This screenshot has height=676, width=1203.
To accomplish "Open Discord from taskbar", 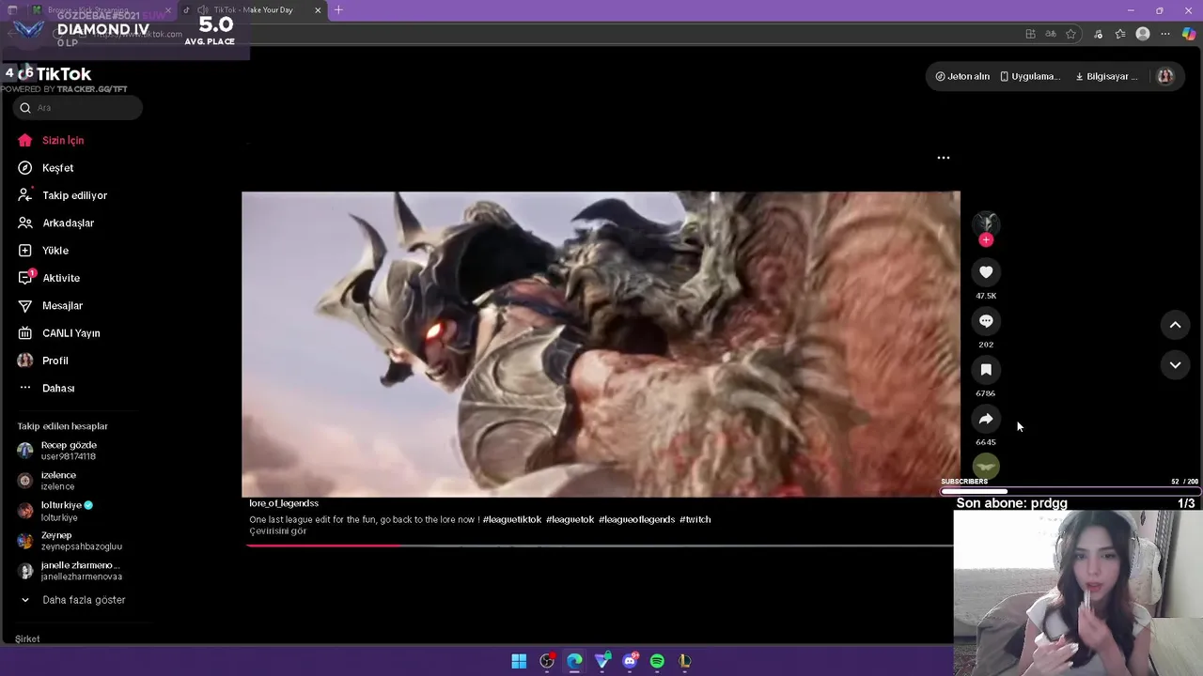I will (630, 661).
